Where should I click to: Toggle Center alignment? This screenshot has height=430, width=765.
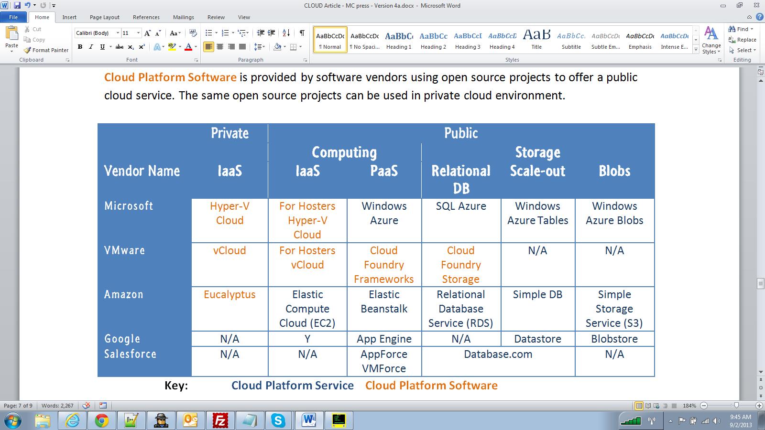[220, 47]
